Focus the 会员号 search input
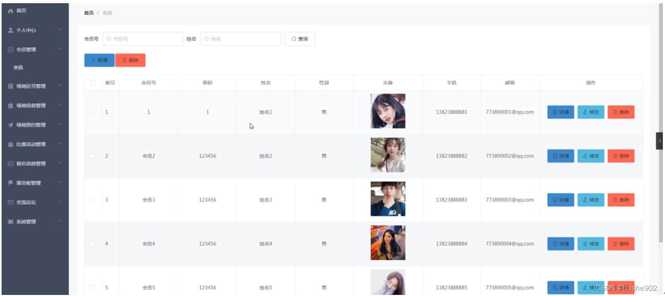 click(x=143, y=39)
